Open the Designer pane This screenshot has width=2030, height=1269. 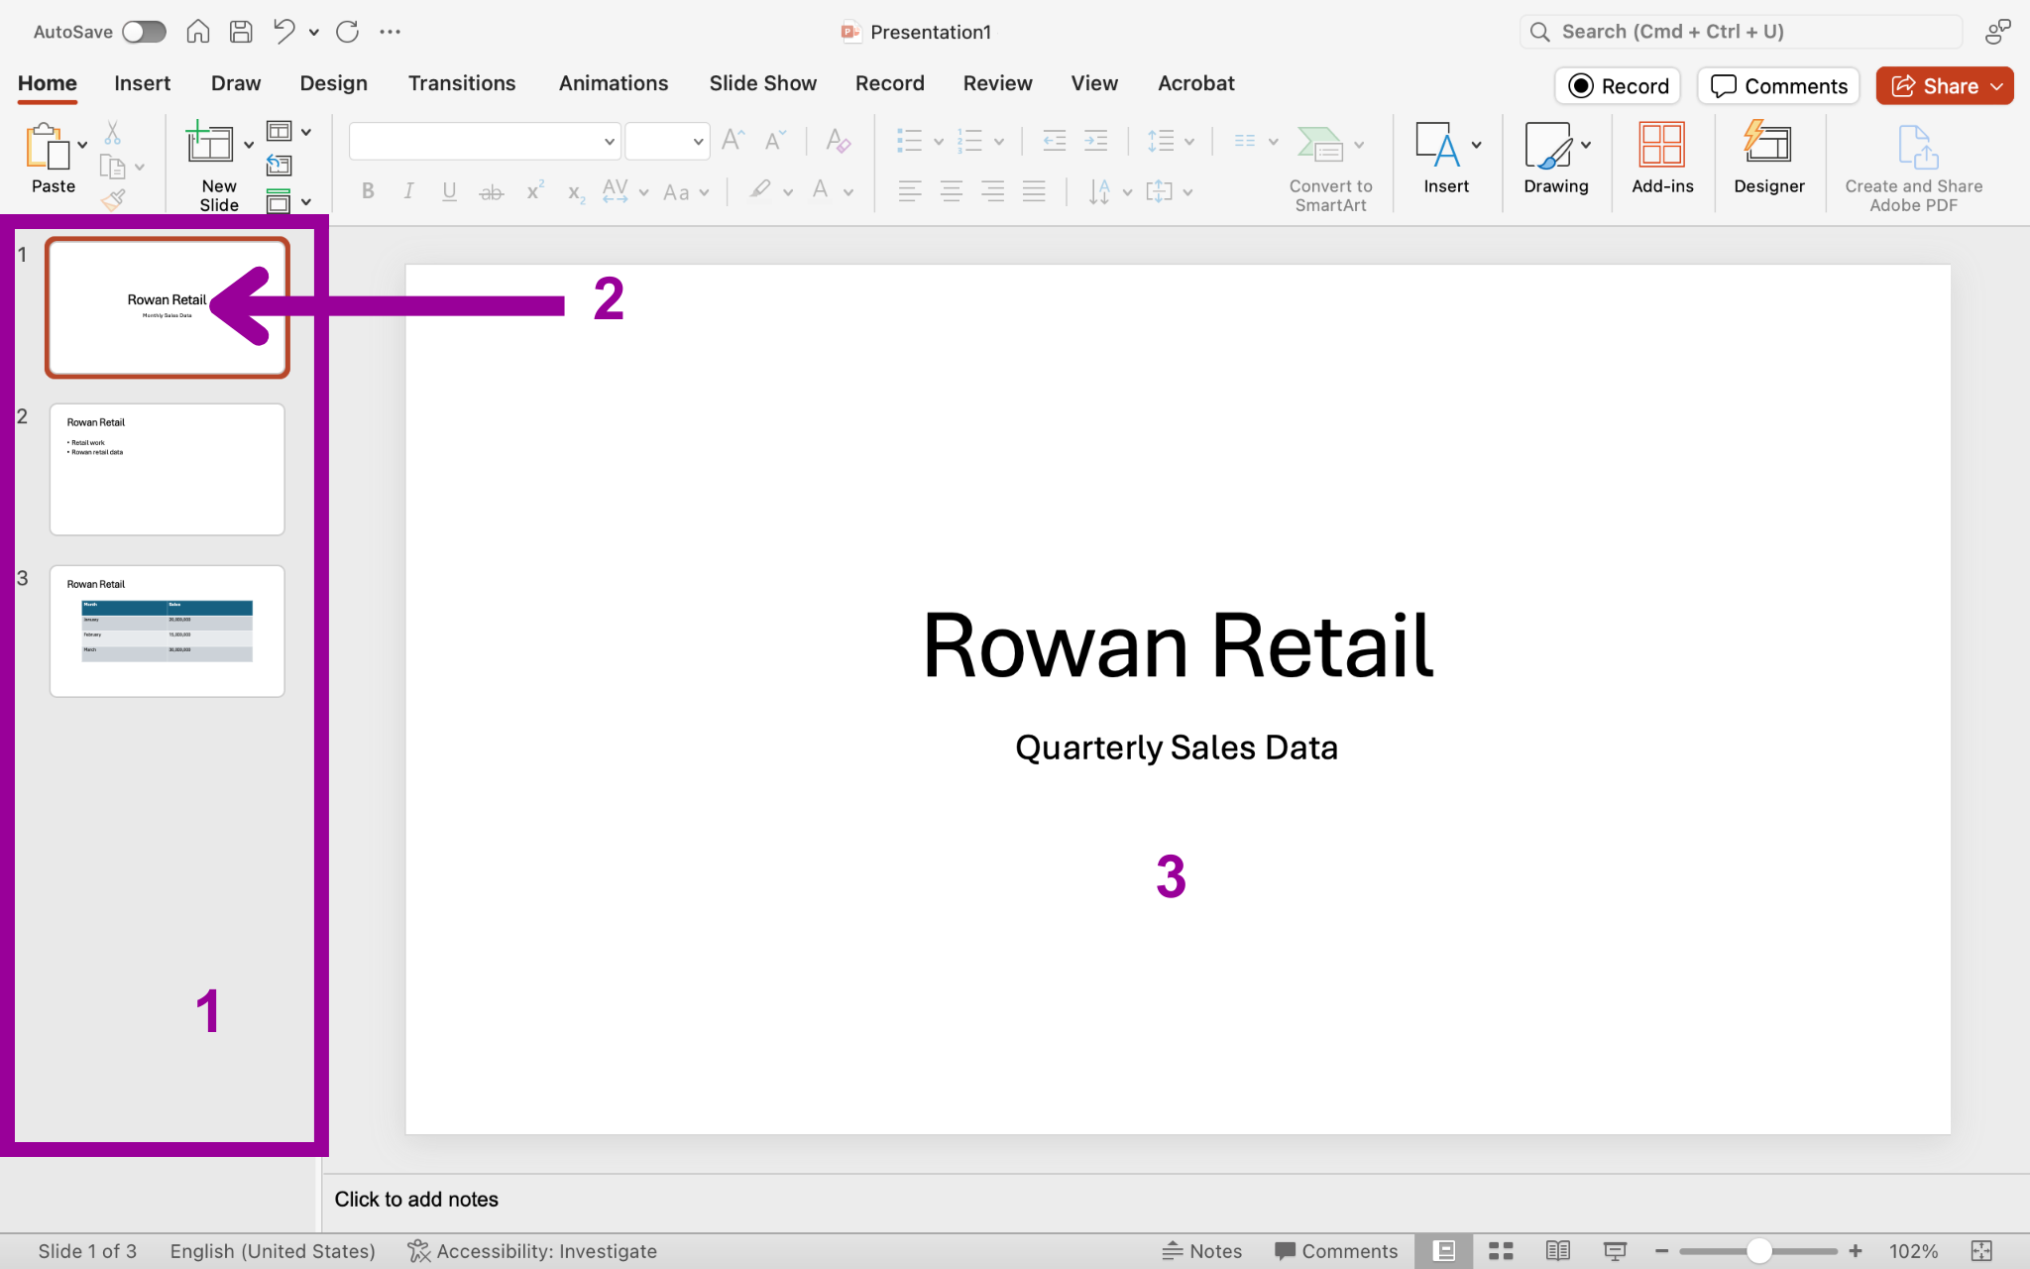click(1769, 159)
